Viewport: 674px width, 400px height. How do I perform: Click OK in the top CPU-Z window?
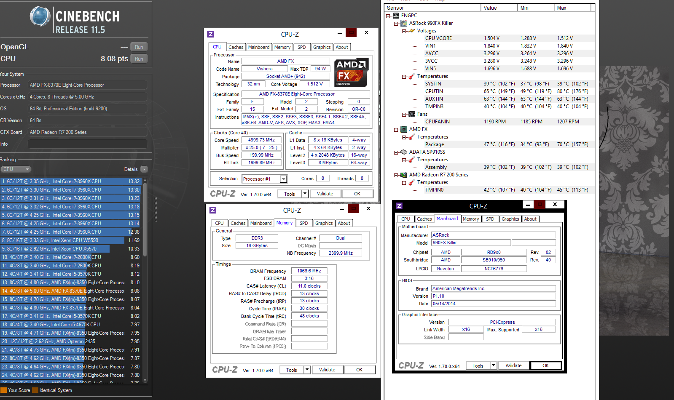click(x=357, y=194)
